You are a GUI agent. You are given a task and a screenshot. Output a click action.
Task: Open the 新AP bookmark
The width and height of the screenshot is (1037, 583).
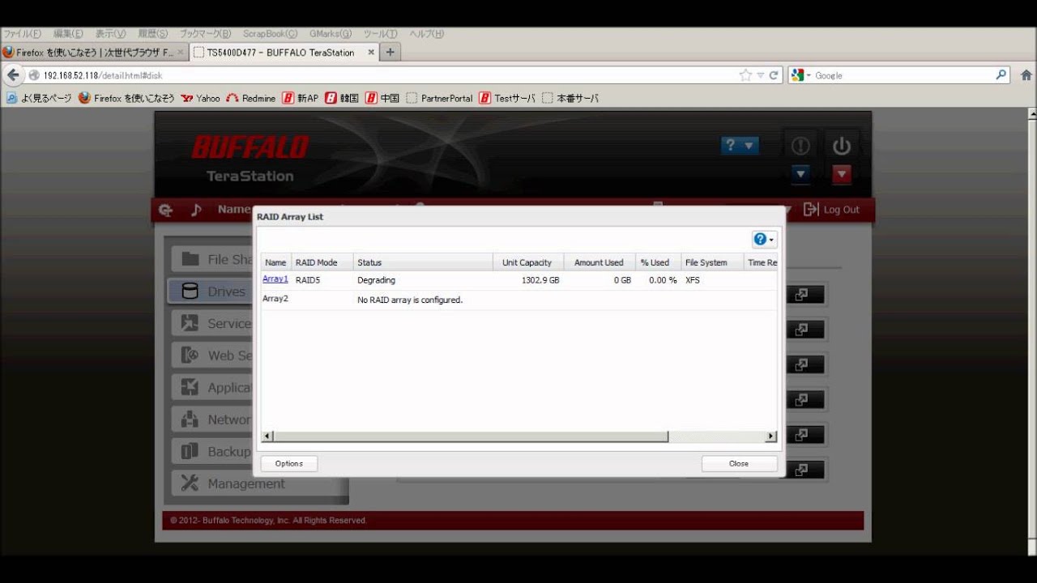point(301,98)
